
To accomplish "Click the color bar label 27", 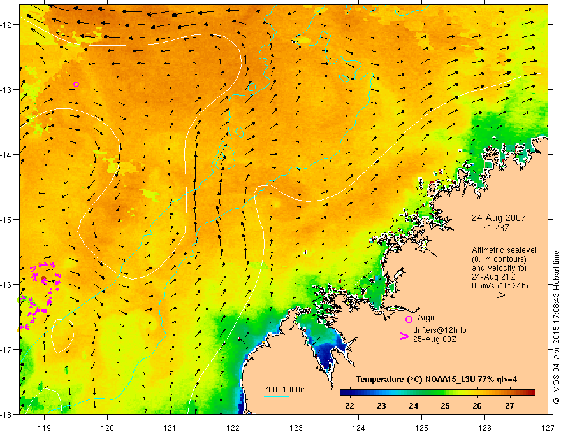I will click(509, 406).
